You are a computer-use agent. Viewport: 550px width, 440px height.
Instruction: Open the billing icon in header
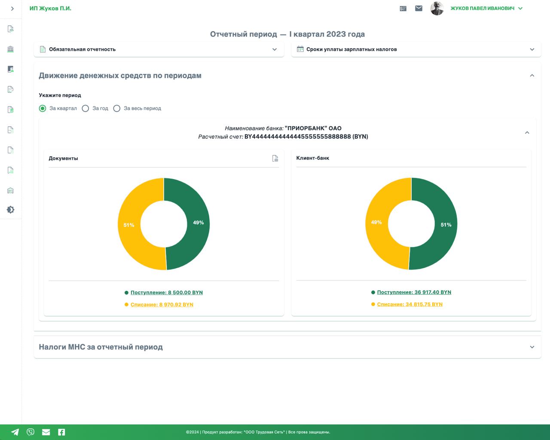coord(403,8)
